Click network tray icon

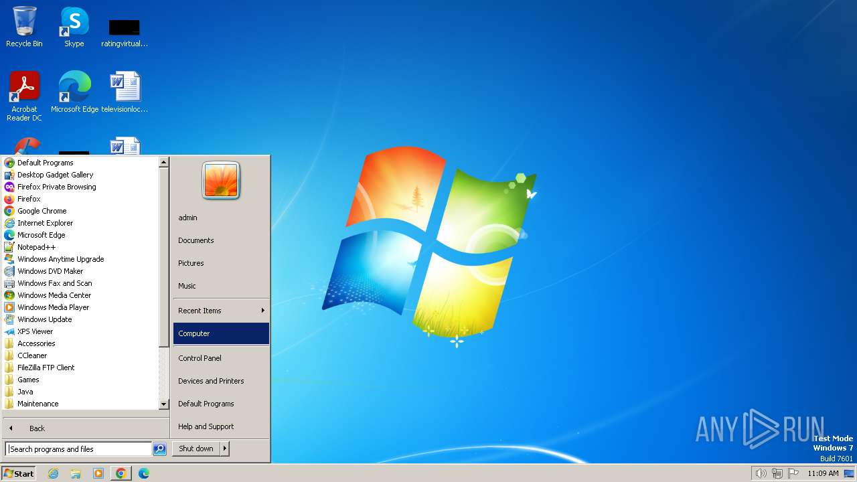(x=777, y=473)
